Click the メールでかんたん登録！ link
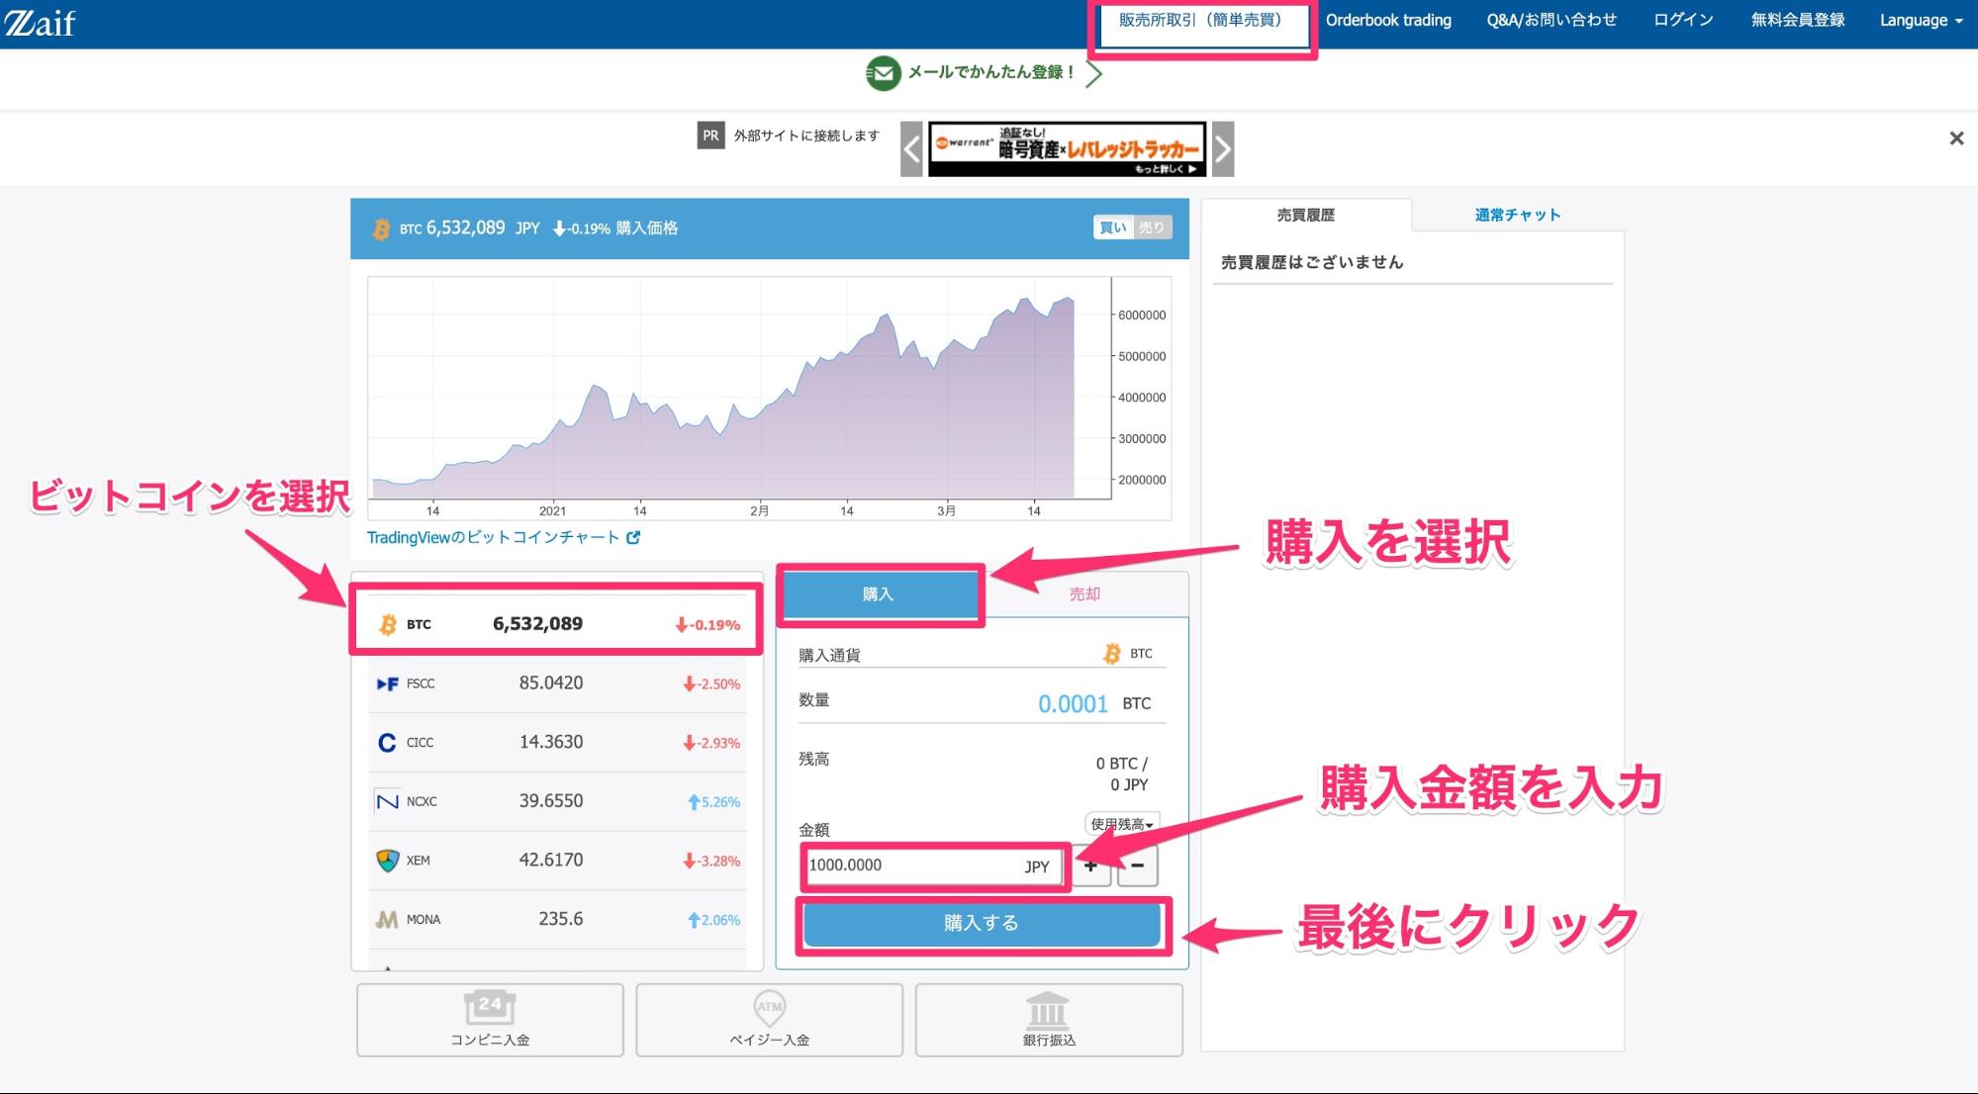 992,73
